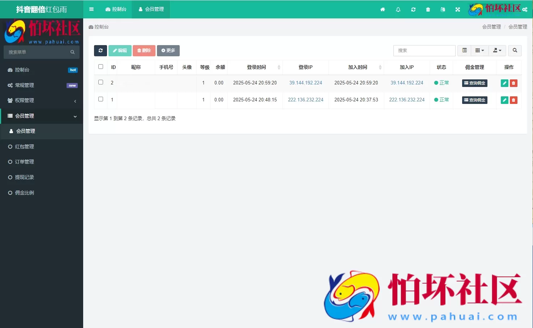Open the columns selection dropdown

[x=479, y=51]
